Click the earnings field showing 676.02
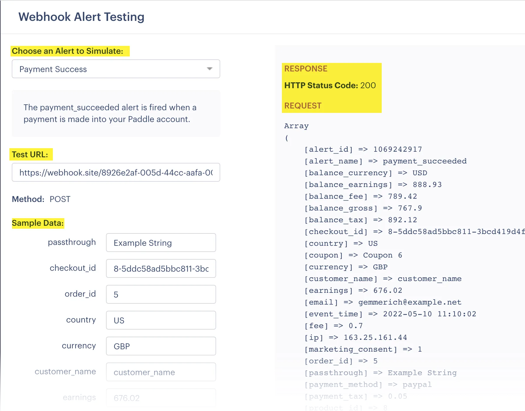Image resolution: width=525 pixels, height=411 pixels. click(x=161, y=398)
